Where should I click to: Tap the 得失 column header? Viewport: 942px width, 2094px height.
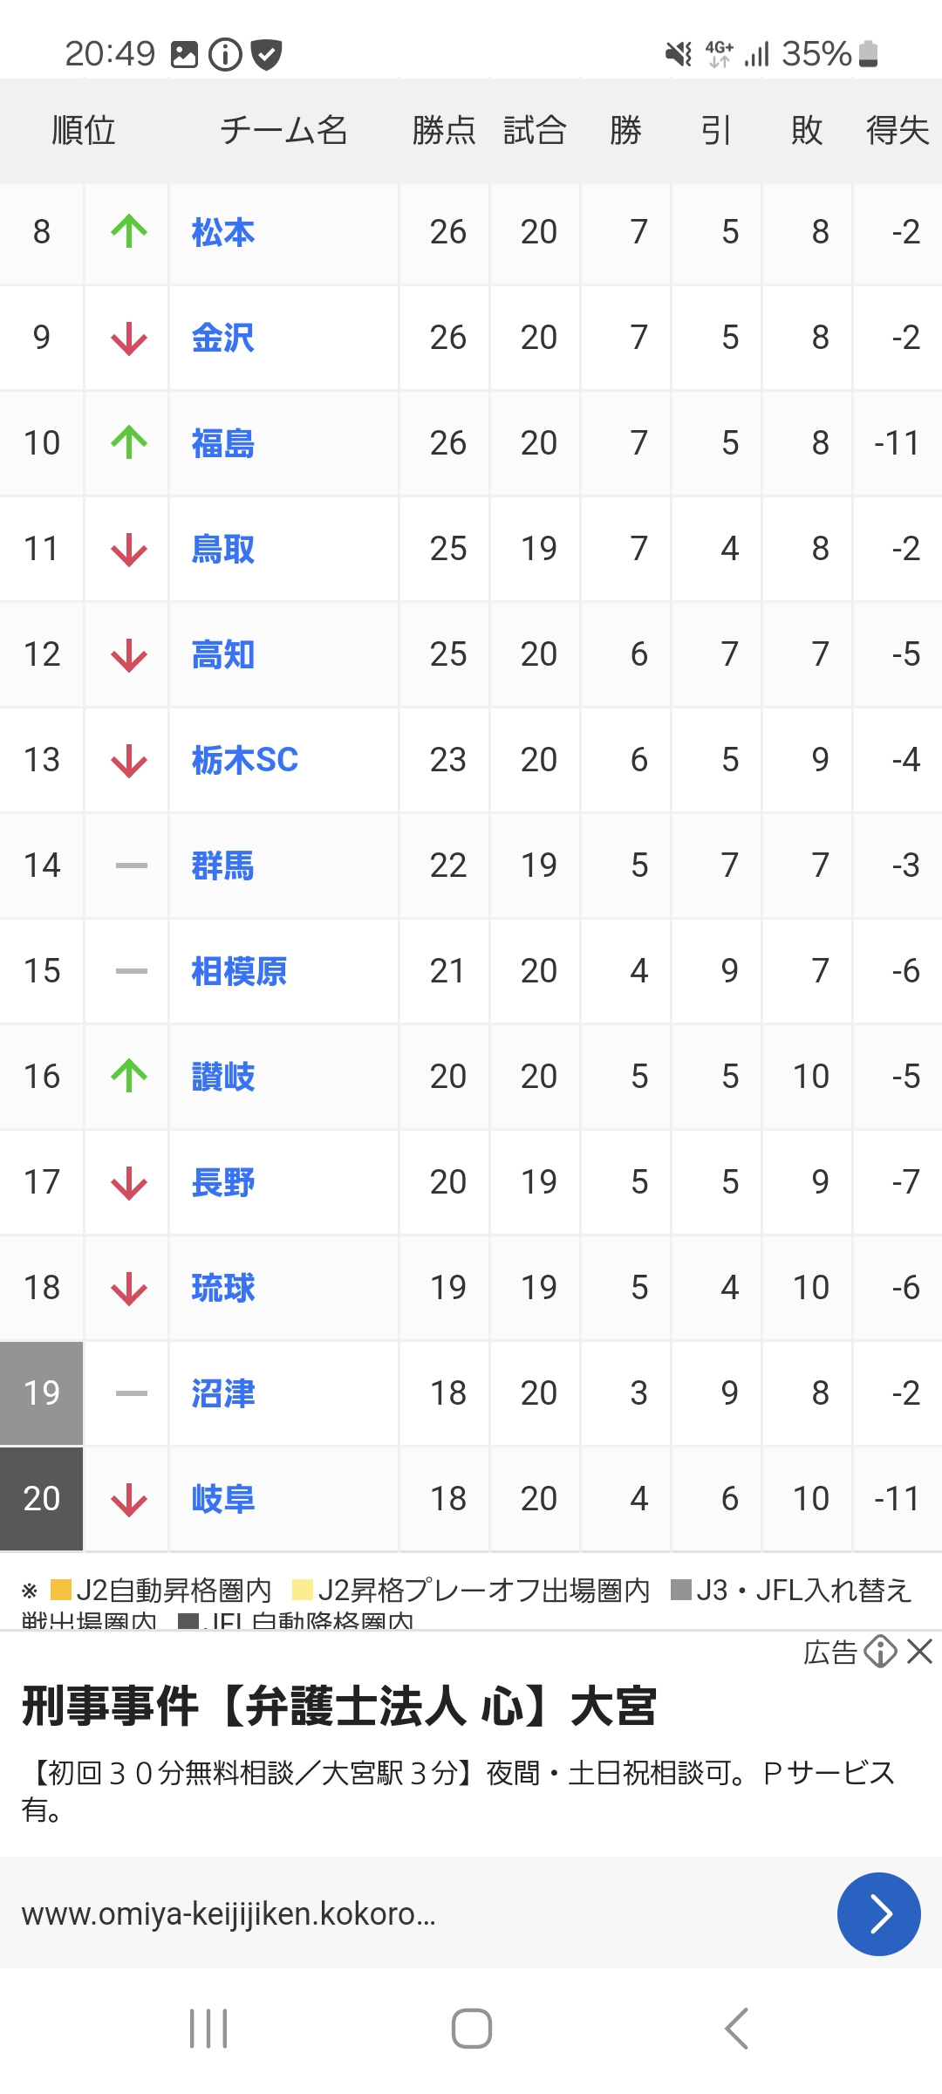click(x=898, y=131)
